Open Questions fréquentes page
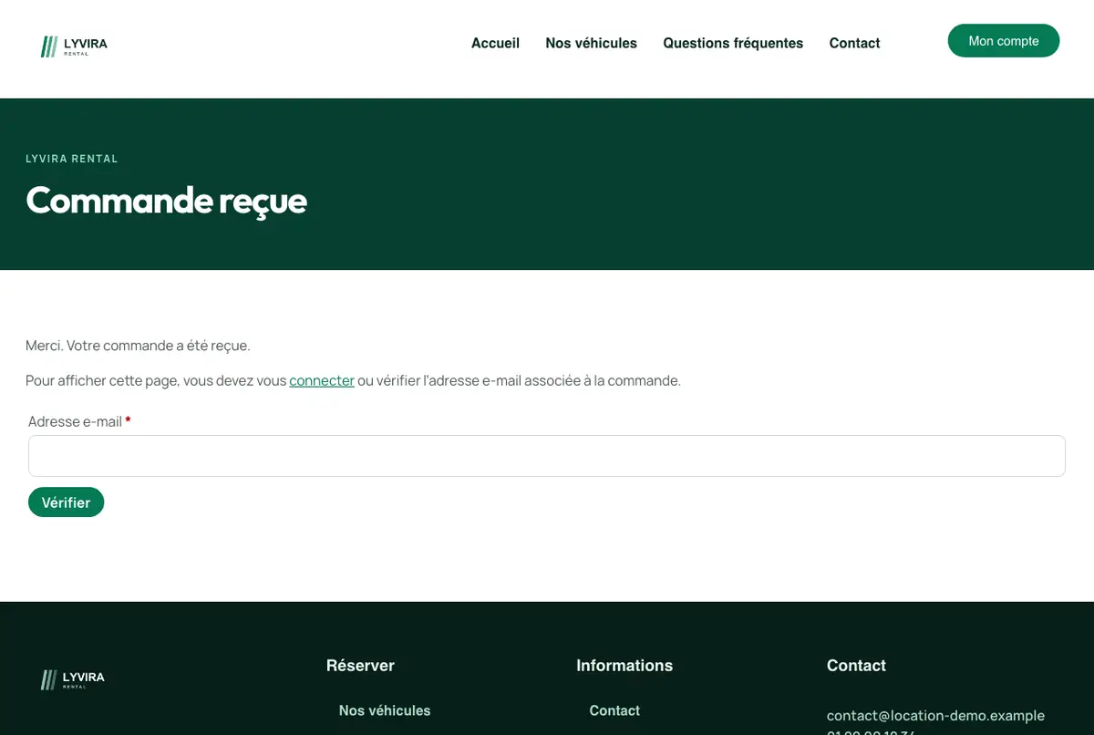 [733, 43]
